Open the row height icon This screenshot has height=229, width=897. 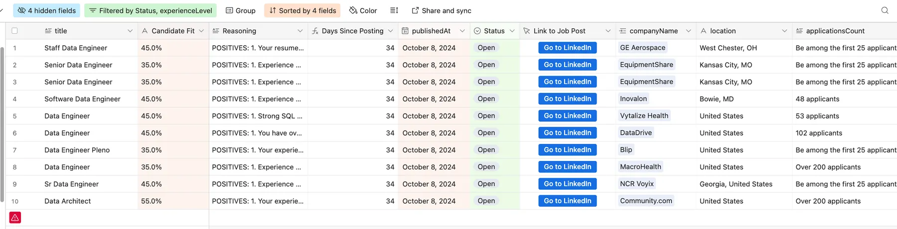394,10
